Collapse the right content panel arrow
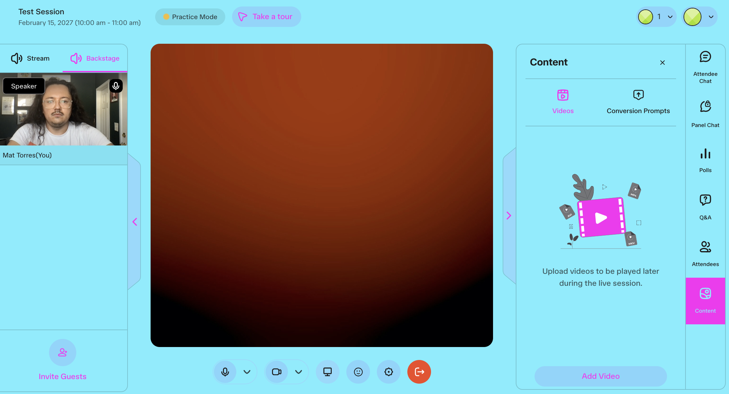This screenshot has width=729, height=394. click(x=509, y=216)
